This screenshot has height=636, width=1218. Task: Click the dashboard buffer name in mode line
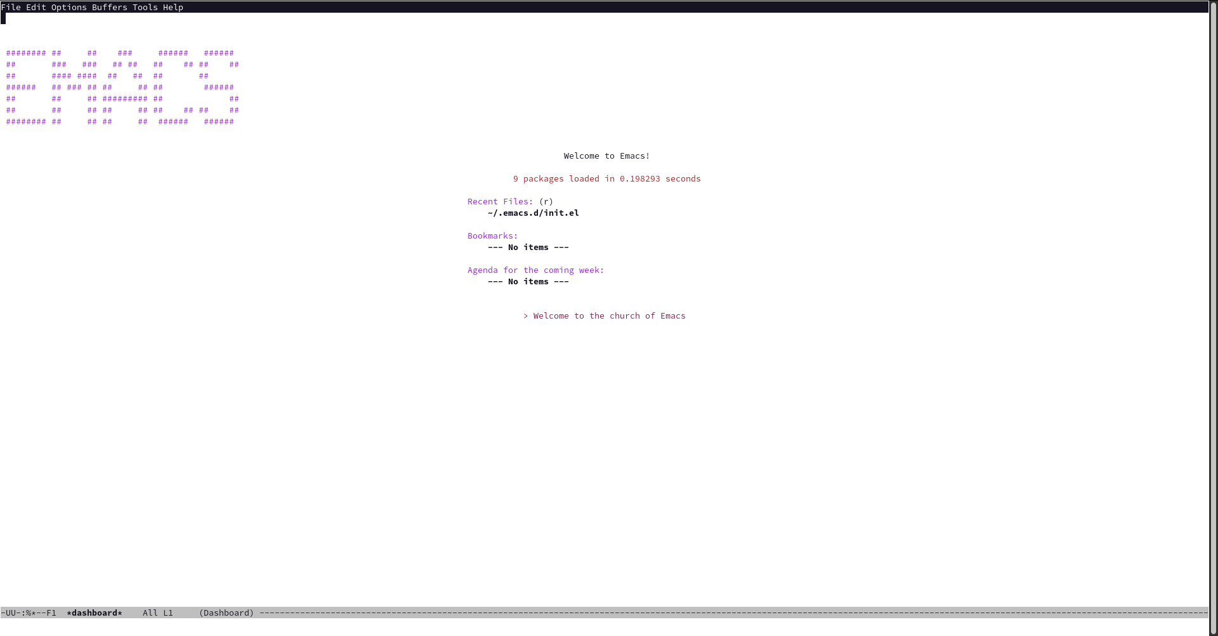94,613
